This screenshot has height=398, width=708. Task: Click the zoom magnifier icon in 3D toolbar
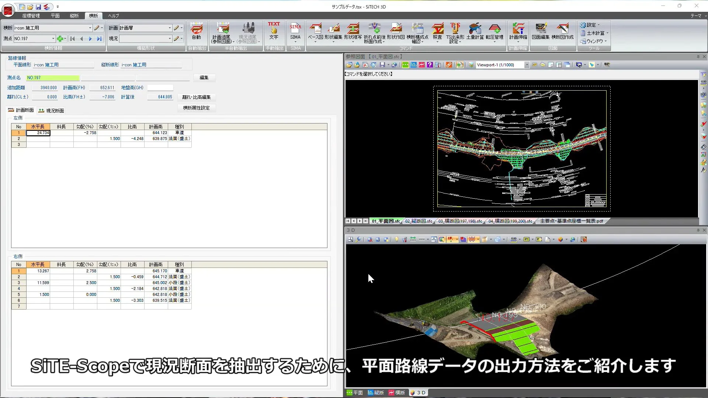pos(358,240)
